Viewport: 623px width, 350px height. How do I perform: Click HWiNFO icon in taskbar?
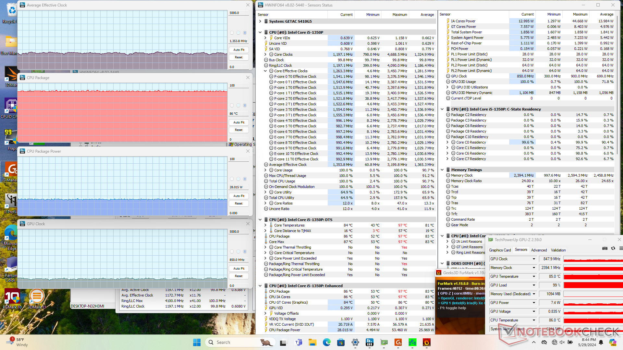369,342
